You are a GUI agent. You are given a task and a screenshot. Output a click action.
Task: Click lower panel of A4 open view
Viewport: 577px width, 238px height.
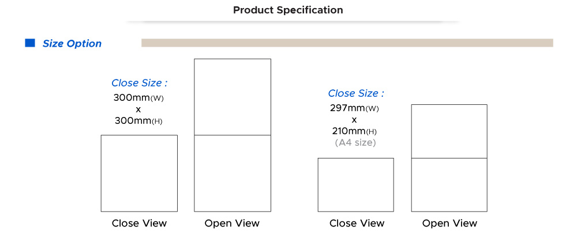[449, 185]
